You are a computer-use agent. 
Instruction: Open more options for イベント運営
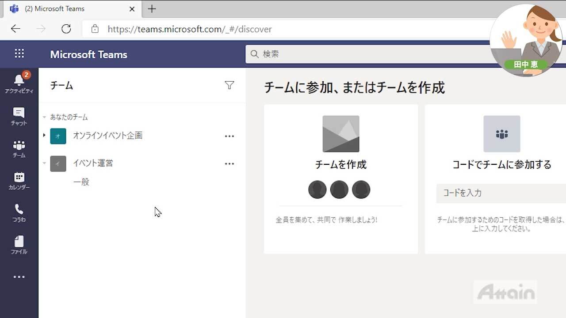tap(229, 163)
